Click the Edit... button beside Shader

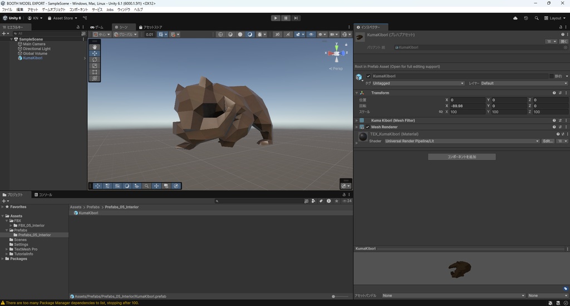[548, 141]
